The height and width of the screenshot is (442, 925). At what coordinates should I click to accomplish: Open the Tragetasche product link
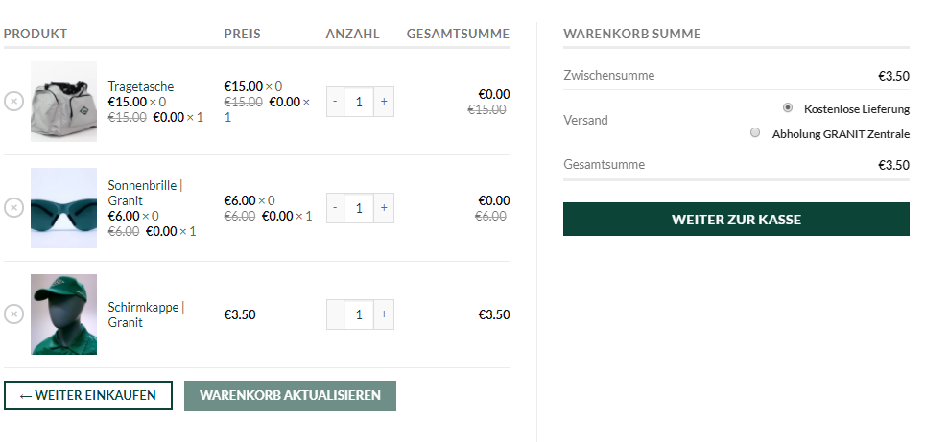coord(140,86)
